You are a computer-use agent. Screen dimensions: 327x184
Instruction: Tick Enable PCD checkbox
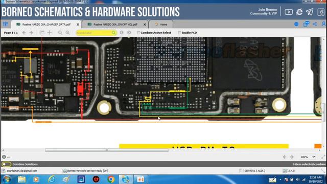[179, 33]
